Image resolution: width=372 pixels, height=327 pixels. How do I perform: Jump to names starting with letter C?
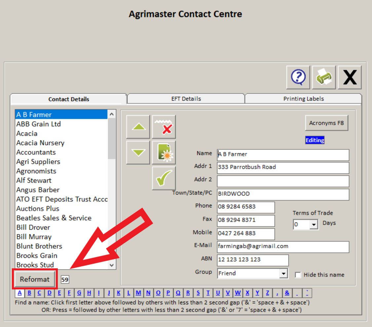tap(39, 293)
